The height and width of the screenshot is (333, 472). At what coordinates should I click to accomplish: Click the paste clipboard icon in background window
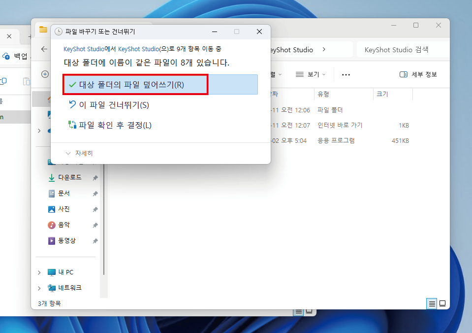(x=27, y=81)
